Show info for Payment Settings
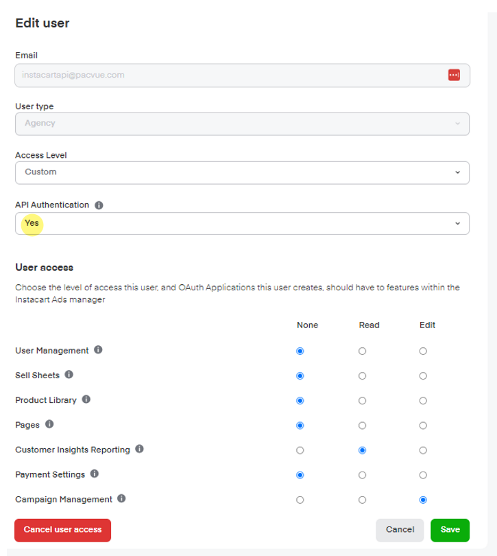 point(94,474)
